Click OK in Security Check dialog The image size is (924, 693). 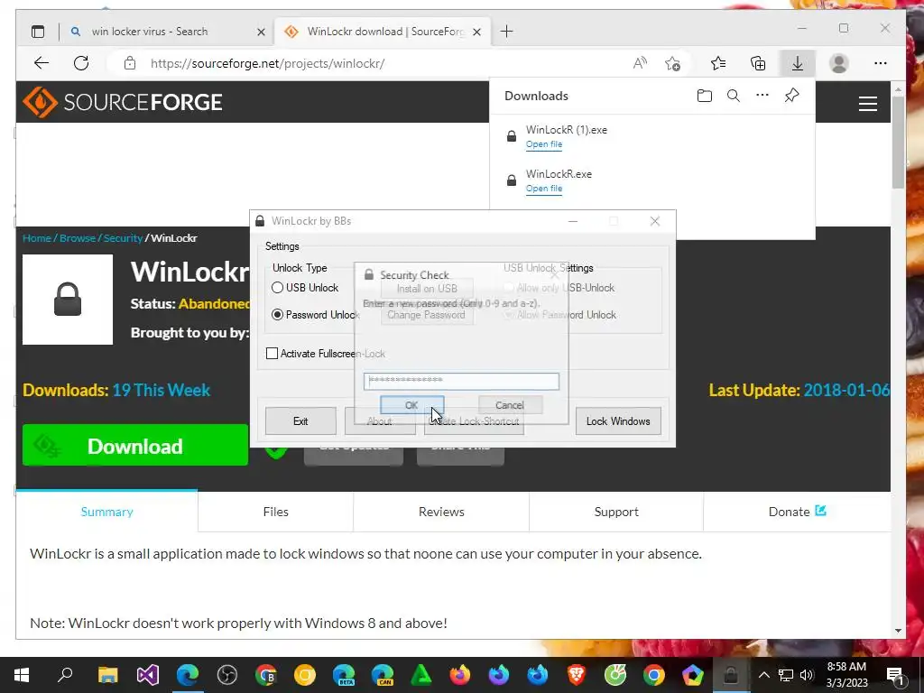(411, 405)
